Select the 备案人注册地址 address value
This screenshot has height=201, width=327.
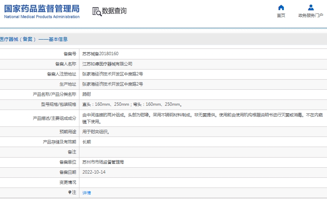(113, 74)
